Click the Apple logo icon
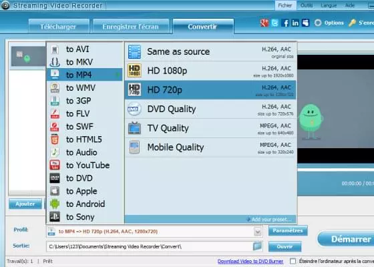Image resolution: width=374 pixels, height=267 pixels. point(55,191)
